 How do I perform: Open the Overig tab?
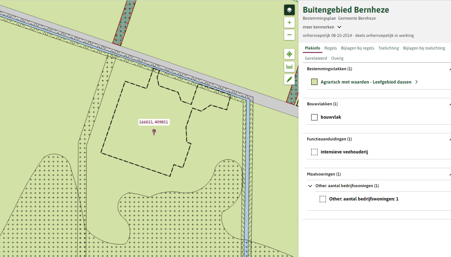(337, 58)
